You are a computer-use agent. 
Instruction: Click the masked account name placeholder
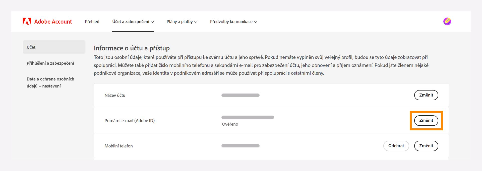[x=240, y=95]
